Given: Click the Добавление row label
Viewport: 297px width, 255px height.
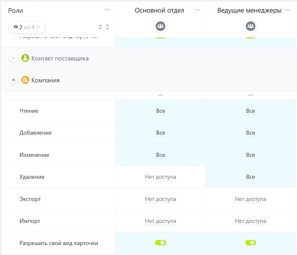Looking at the screenshot, I should (35, 133).
